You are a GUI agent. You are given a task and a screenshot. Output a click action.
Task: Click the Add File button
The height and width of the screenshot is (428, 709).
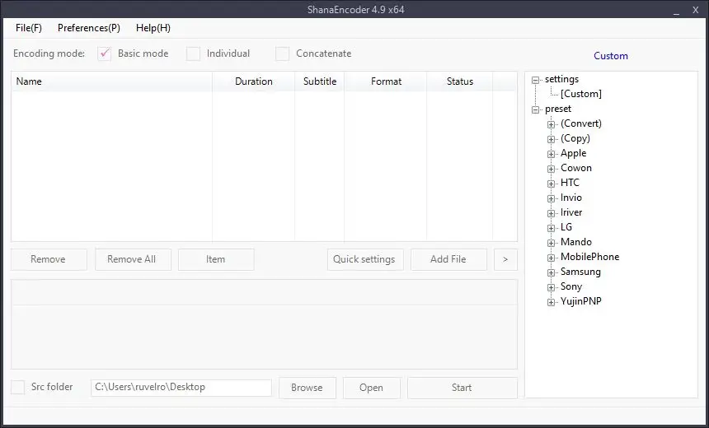pyautogui.click(x=448, y=259)
